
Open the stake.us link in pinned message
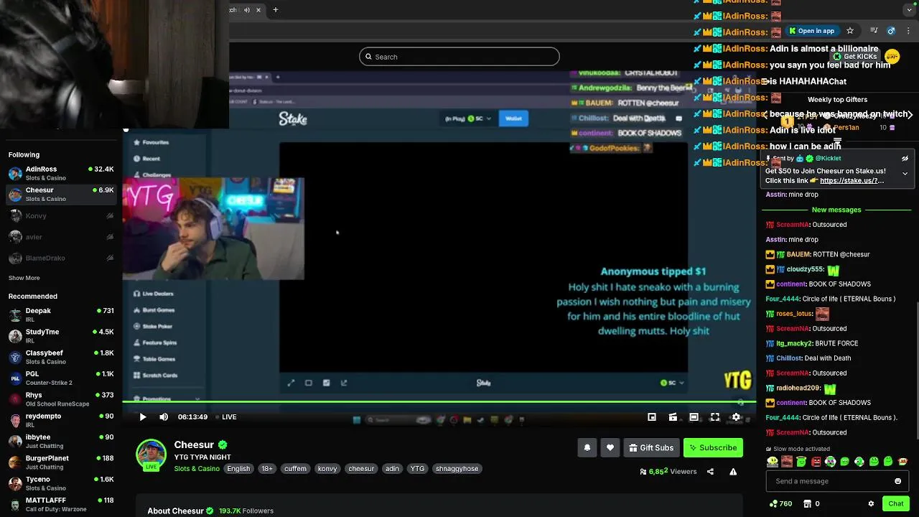(x=852, y=181)
